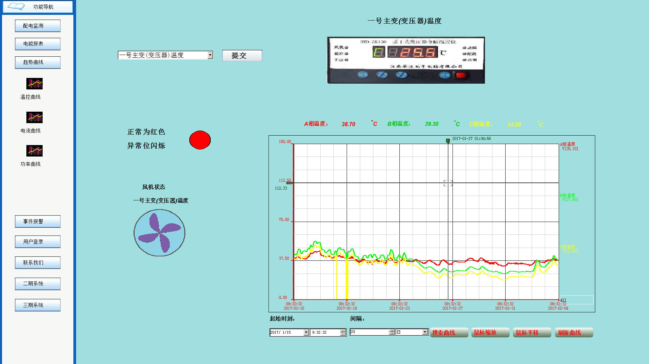
Task: Open the 配电监测 menu item
Action: click(x=38, y=26)
